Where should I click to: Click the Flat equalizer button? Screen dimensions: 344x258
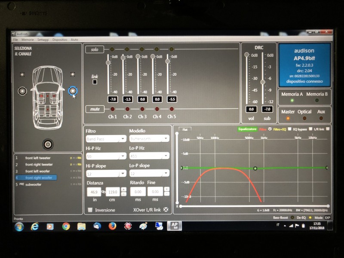(x=185, y=129)
